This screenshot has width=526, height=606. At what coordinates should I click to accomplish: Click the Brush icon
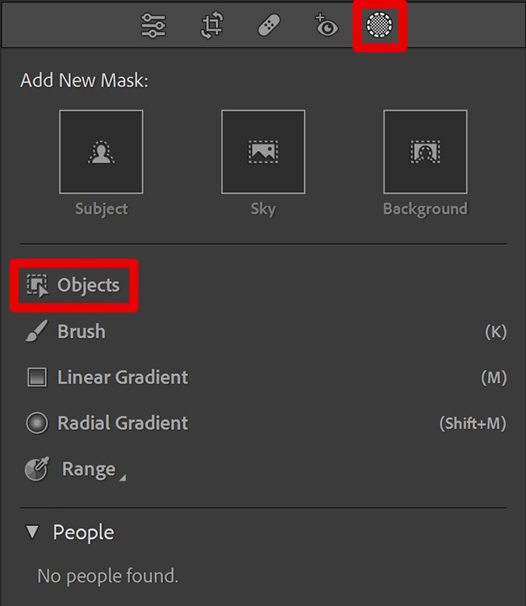36,330
